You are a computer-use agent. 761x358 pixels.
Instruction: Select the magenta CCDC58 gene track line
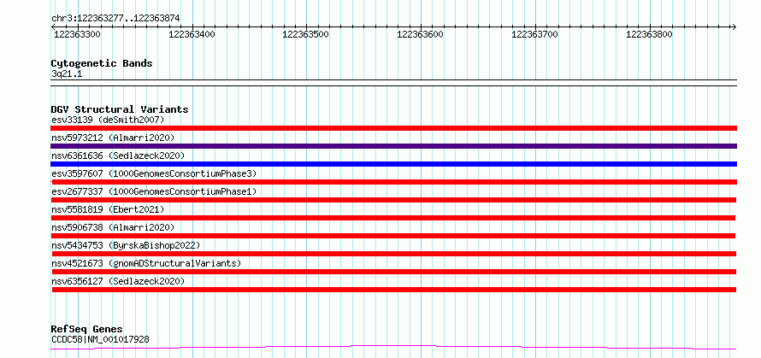click(393, 348)
